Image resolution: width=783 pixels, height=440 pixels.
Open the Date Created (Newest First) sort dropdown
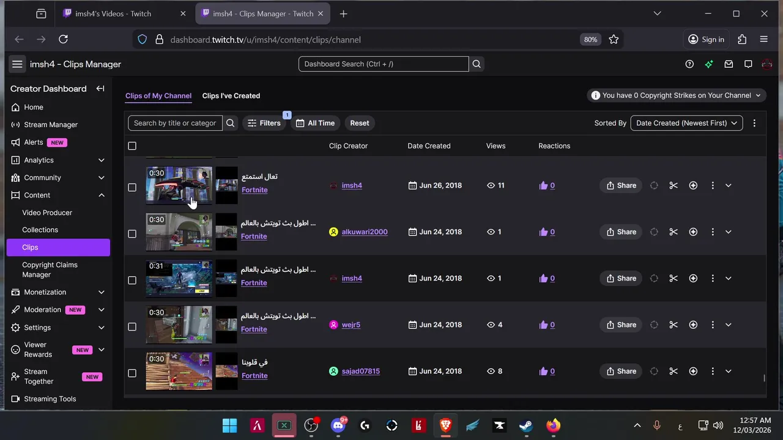pos(686,123)
